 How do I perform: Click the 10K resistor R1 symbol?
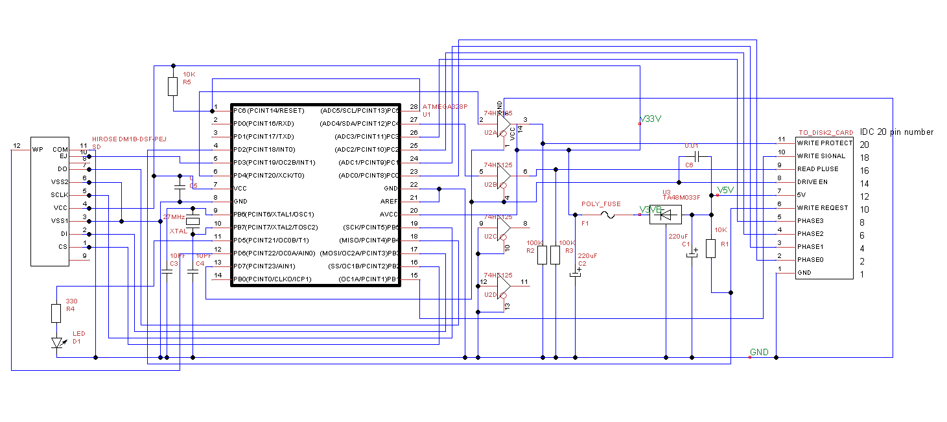[x=711, y=248]
